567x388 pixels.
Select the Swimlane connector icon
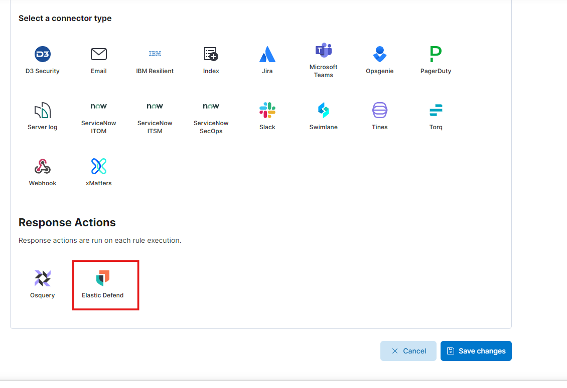click(x=323, y=110)
